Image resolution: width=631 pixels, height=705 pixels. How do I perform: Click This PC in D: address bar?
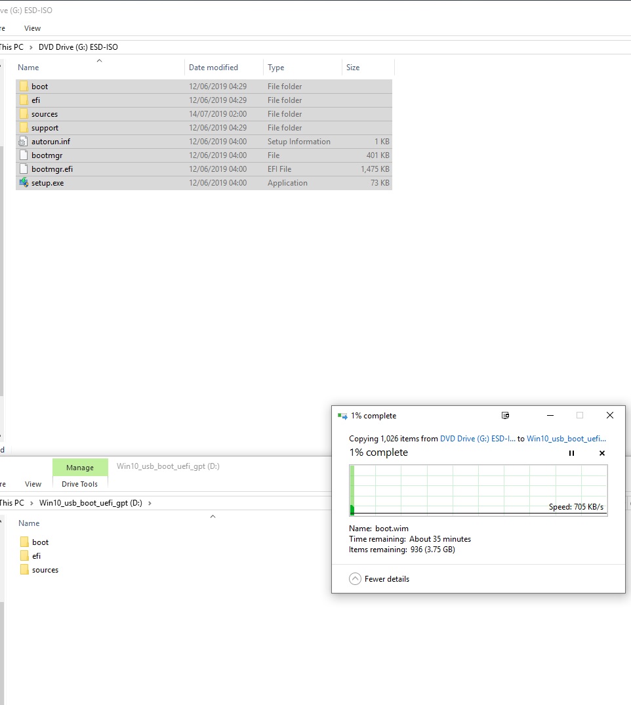tap(12, 503)
